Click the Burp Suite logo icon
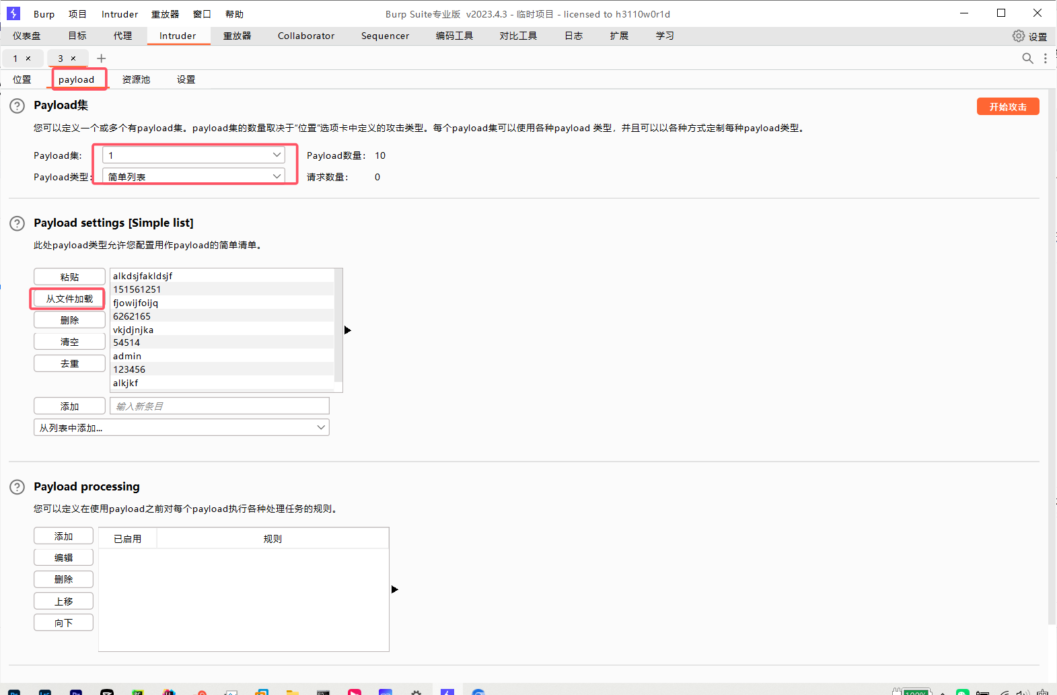The width and height of the screenshot is (1057, 695). click(x=13, y=13)
